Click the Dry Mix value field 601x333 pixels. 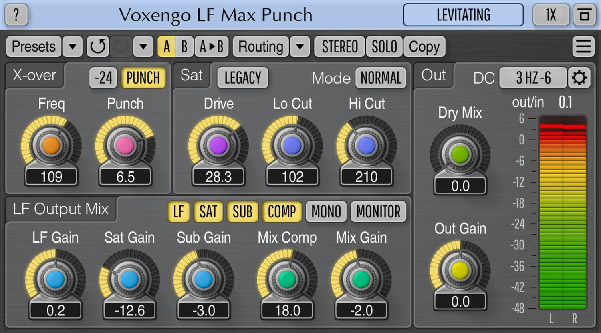coord(460,186)
